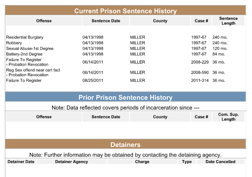
Task: Click the Date Cancelled column header
Action: tap(220, 162)
